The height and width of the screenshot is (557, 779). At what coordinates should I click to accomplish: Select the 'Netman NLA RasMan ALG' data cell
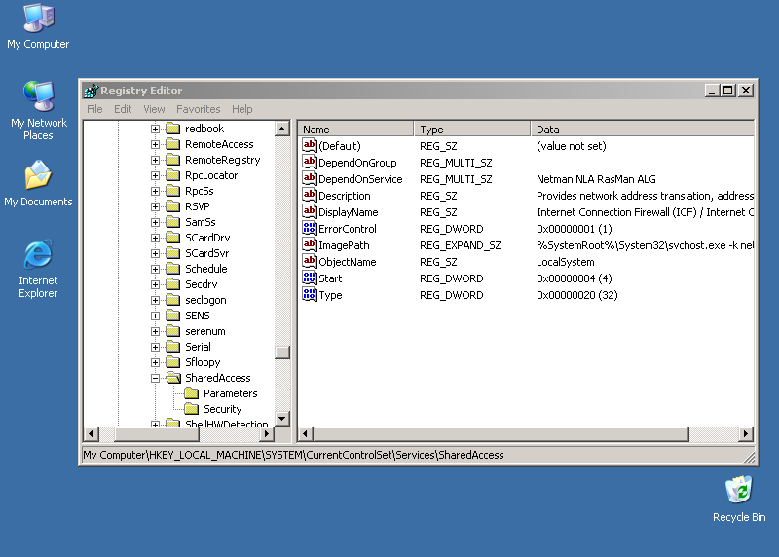[596, 179]
